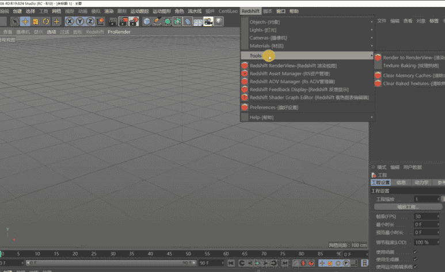Open Redshift Feedback Display
The image size is (445, 272).
pos(307,89)
